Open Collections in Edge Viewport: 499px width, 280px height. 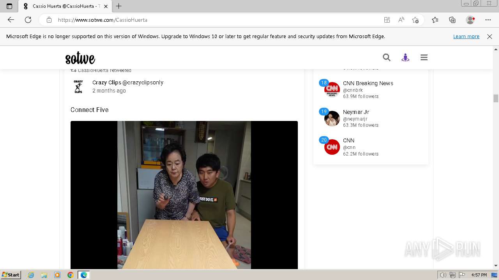[x=452, y=20]
